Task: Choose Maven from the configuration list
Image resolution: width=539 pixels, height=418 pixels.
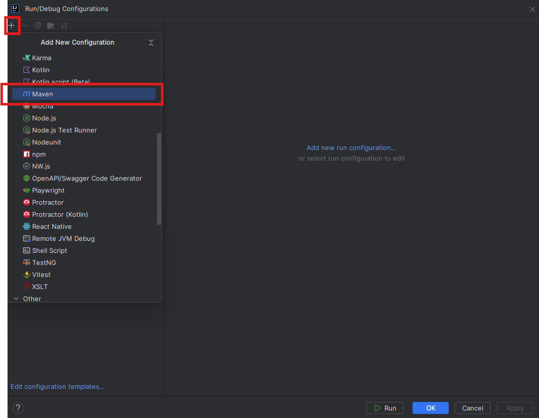Action: (x=83, y=94)
